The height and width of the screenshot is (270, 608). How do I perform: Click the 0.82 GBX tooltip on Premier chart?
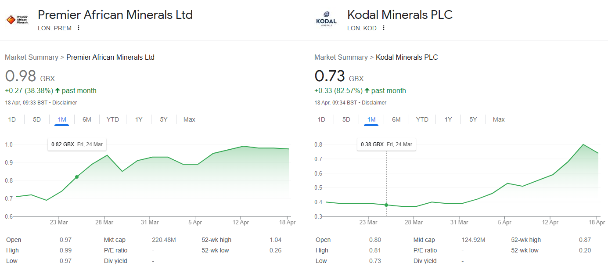click(77, 144)
